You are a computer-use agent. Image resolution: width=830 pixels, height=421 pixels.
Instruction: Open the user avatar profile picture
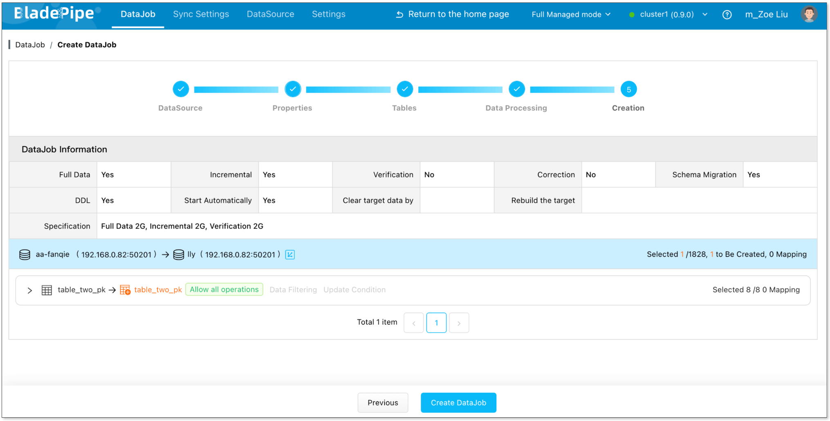808,14
